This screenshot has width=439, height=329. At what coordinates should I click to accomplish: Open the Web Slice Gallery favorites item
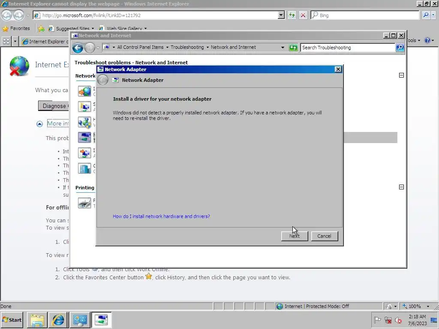(122, 29)
